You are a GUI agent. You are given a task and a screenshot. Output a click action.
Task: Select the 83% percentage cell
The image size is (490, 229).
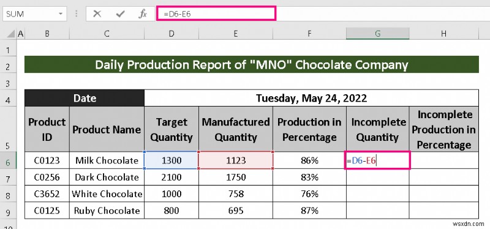pyautogui.click(x=309, y=177)
